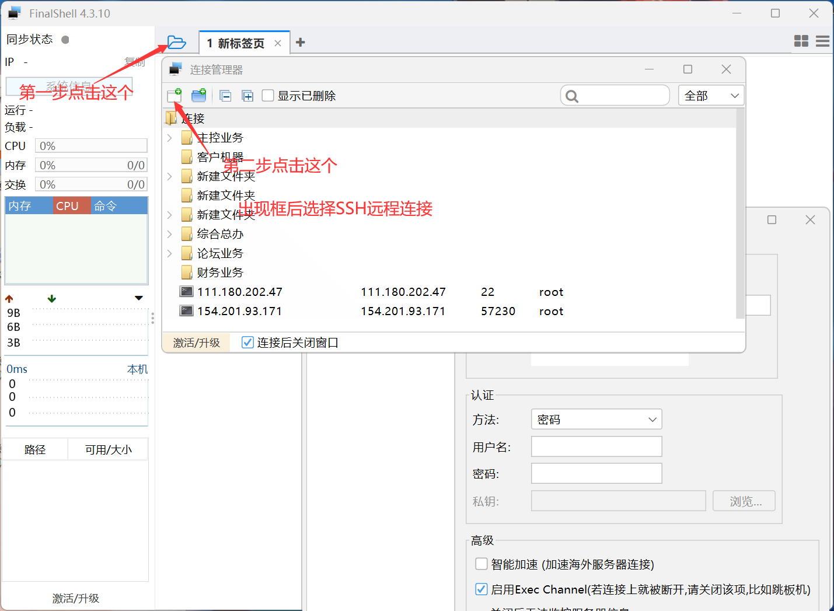Open the 方法 密码 dropdown

click(x=596, y=419)
